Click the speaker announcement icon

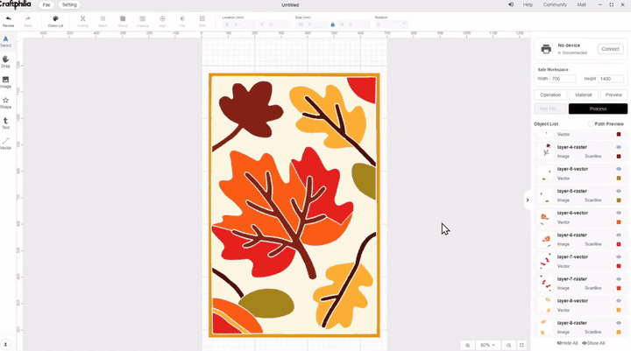[511, 5]
